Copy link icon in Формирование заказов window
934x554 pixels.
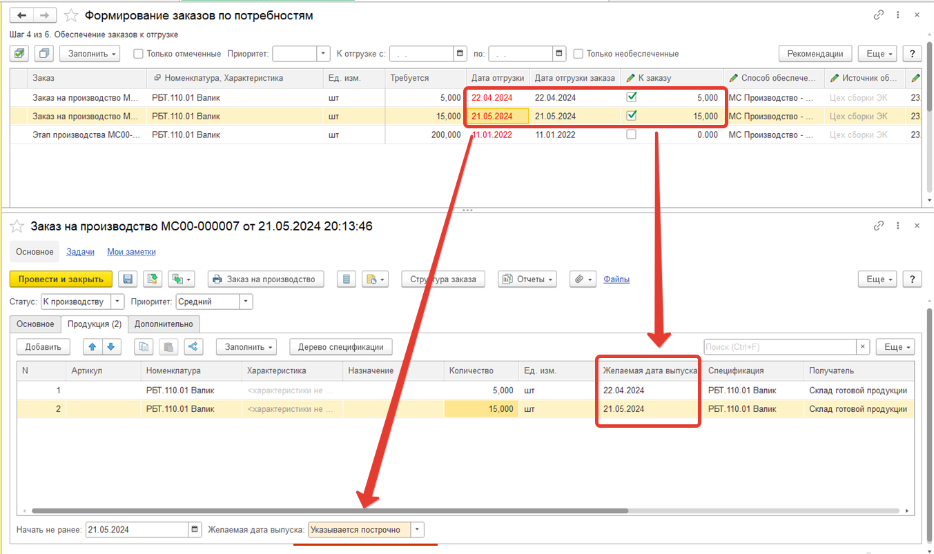(x=879, y=14)
